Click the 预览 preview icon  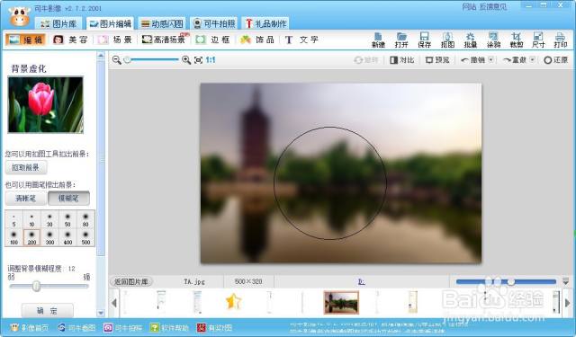tap(437, 60)
